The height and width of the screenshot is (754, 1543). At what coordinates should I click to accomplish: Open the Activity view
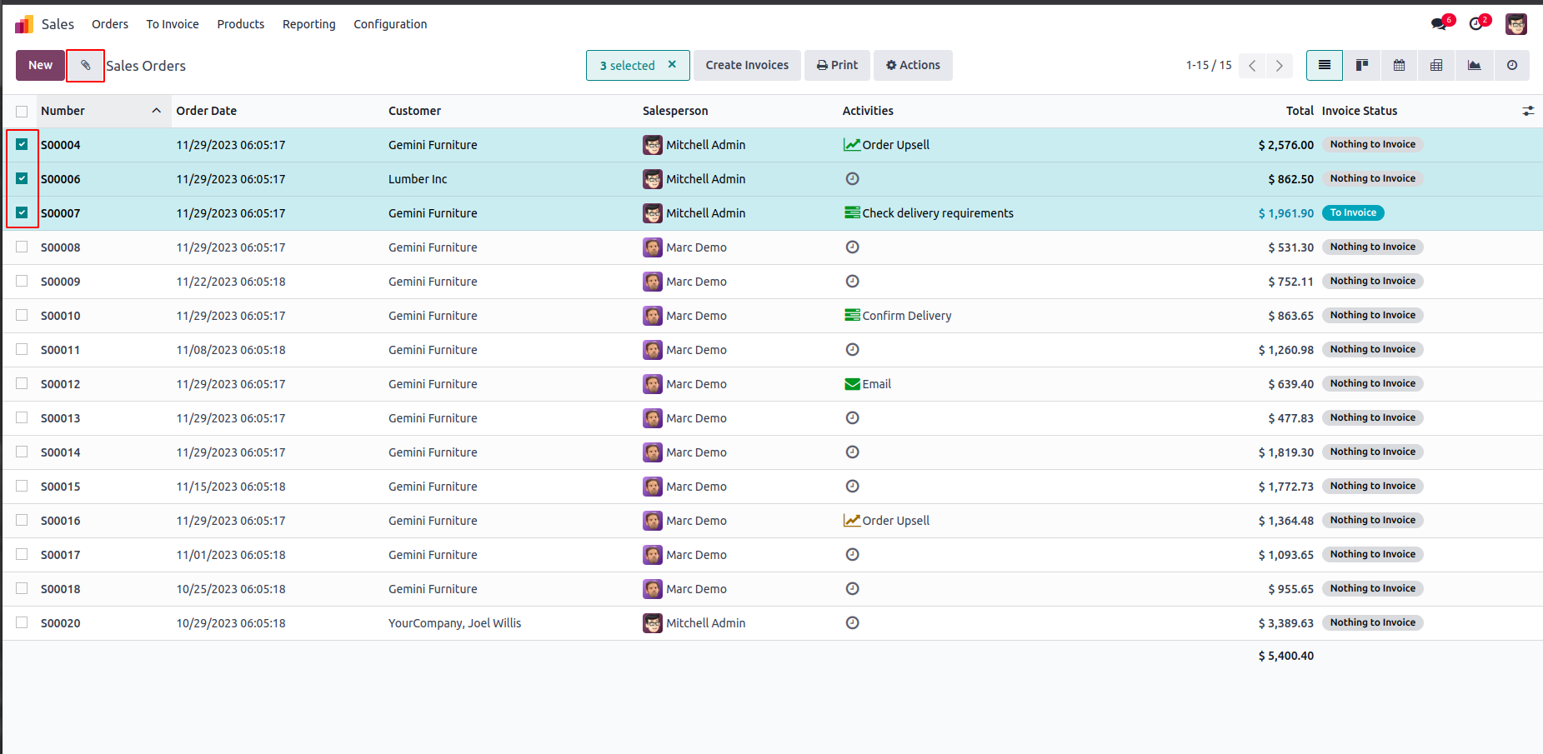(x=1511, y=65)
